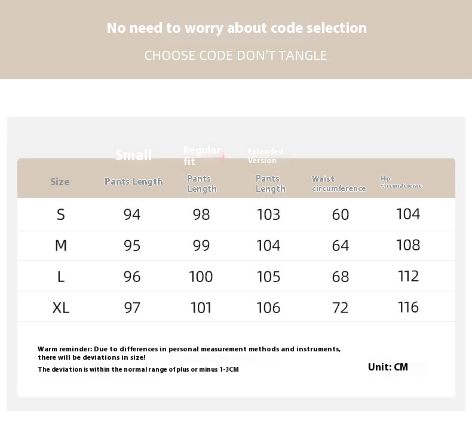Select the hip value 116 for XL

(409, 307)
